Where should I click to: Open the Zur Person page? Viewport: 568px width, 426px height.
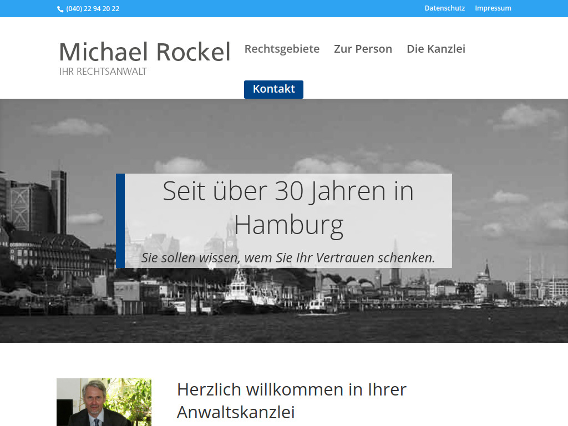point(363,49)
